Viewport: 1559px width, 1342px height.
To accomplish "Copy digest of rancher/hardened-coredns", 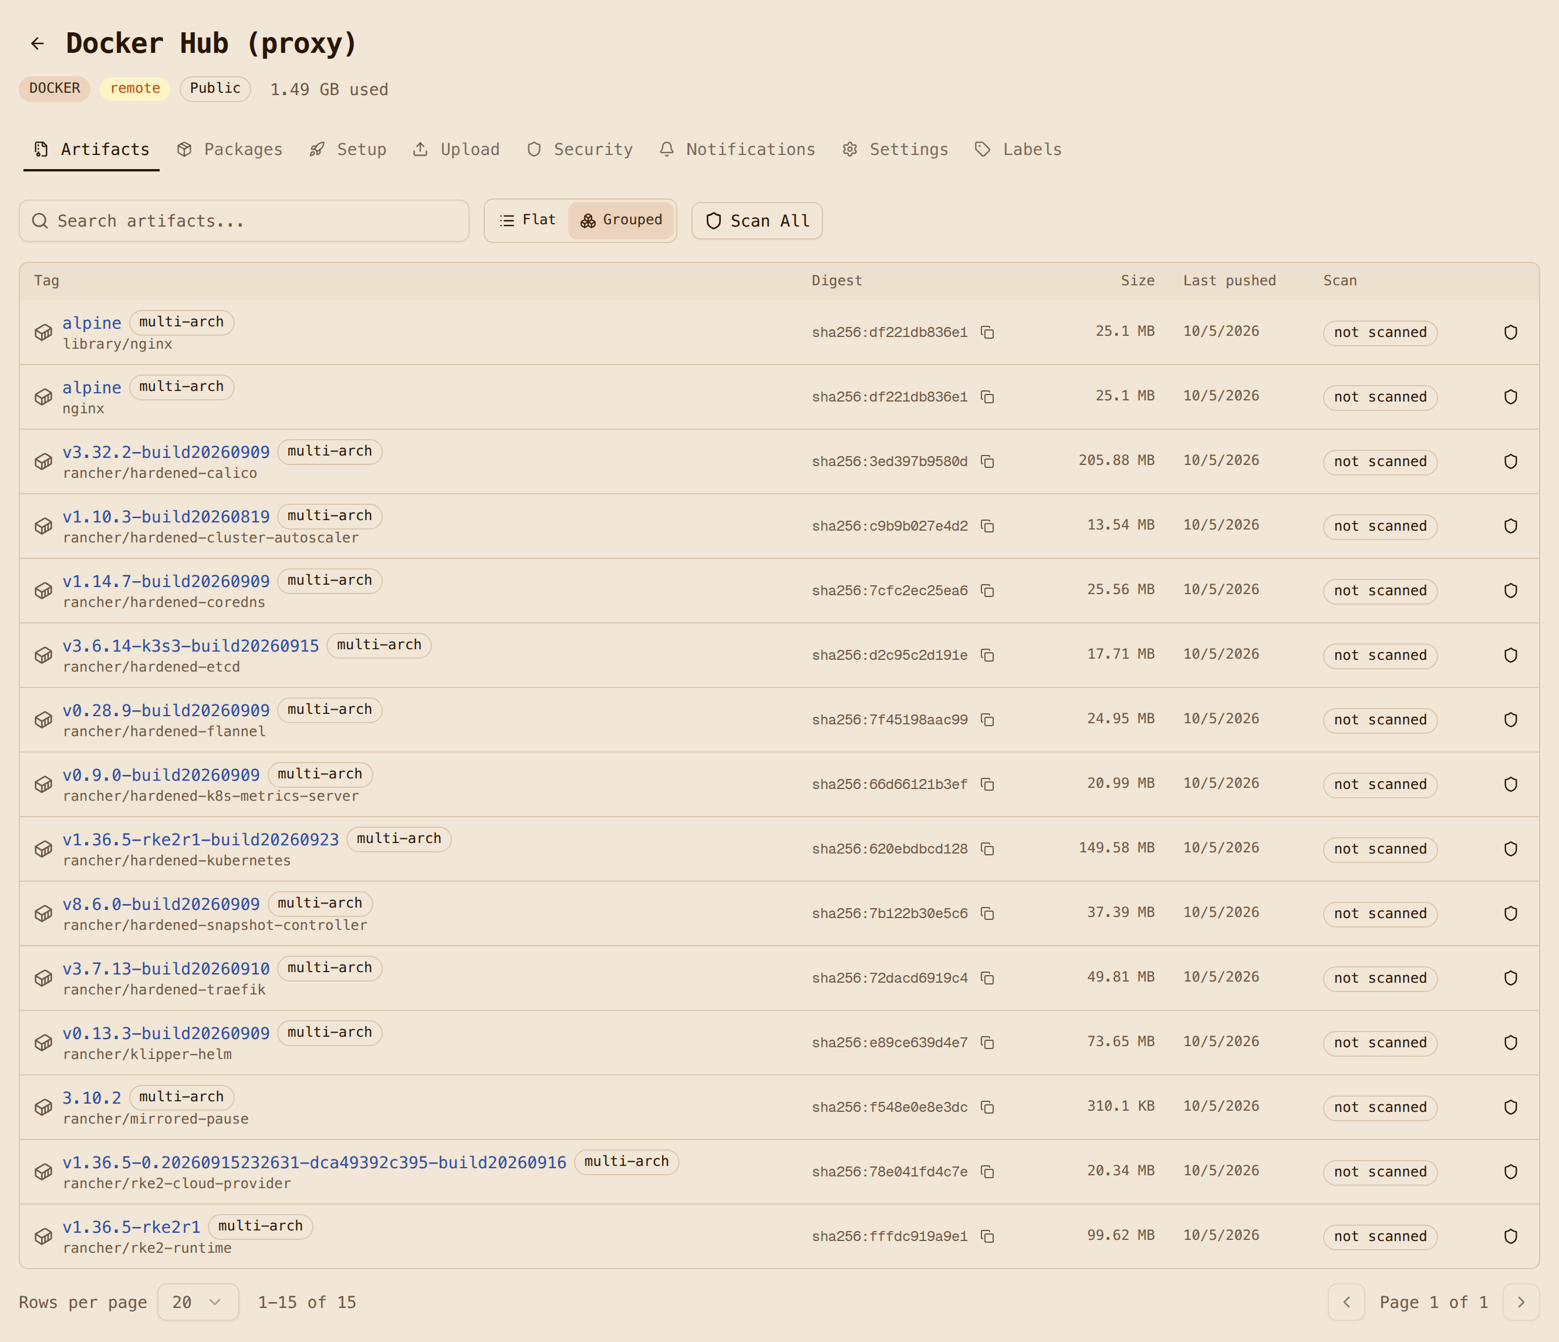I will 987,591.
